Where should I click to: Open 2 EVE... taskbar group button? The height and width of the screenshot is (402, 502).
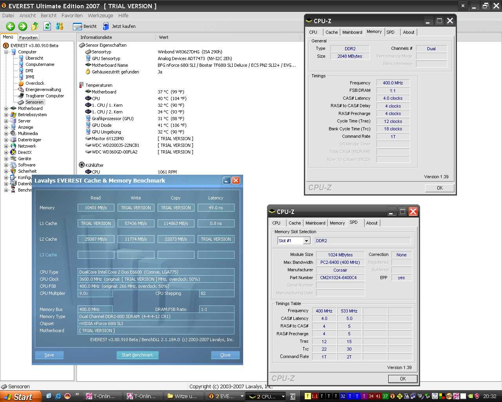(x=226, y=397)
